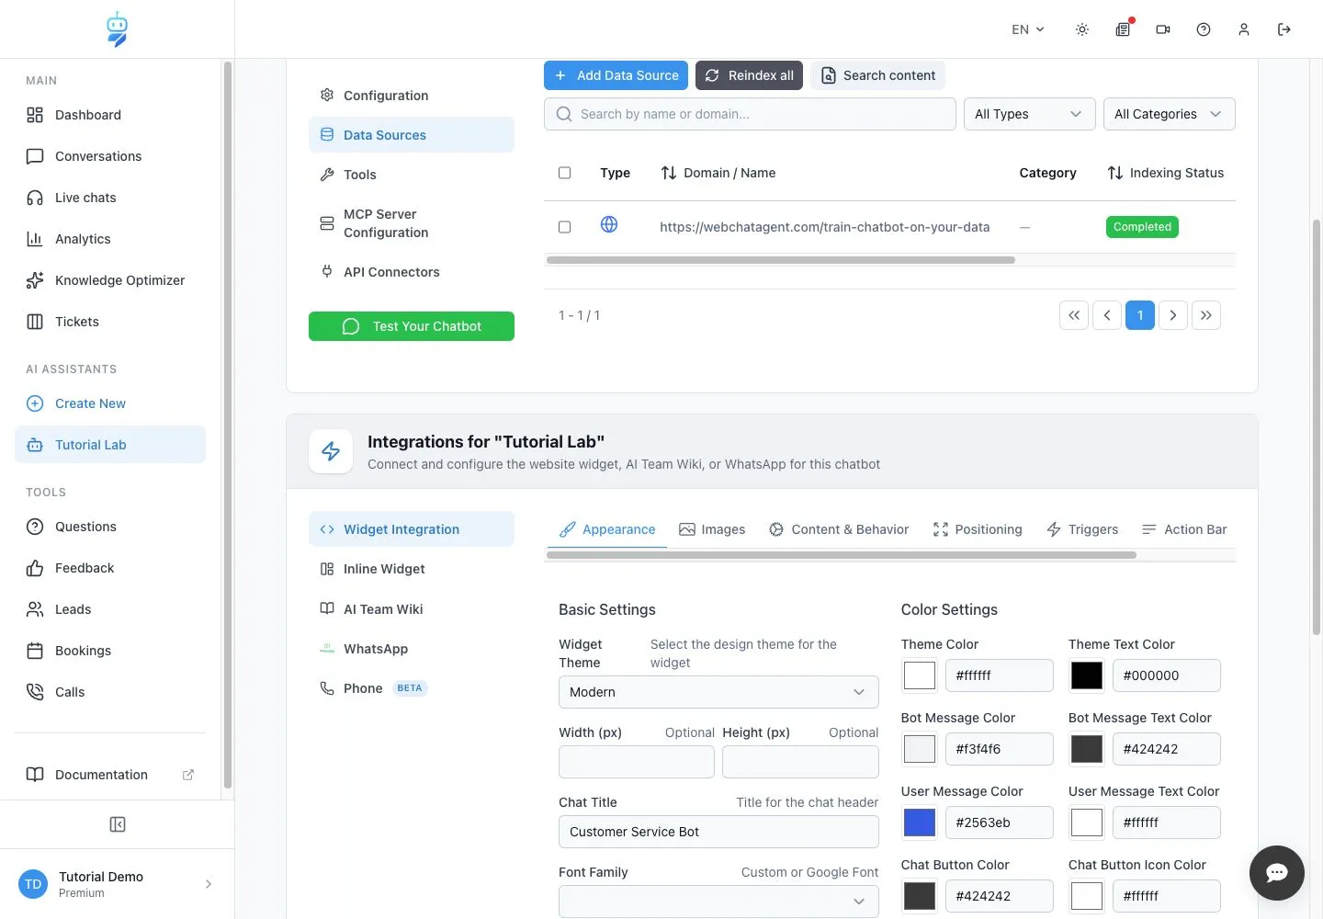Go to first page double-chevron button
The image size is (1323, 919).
pyautogui.click(x=1074, y=315)
